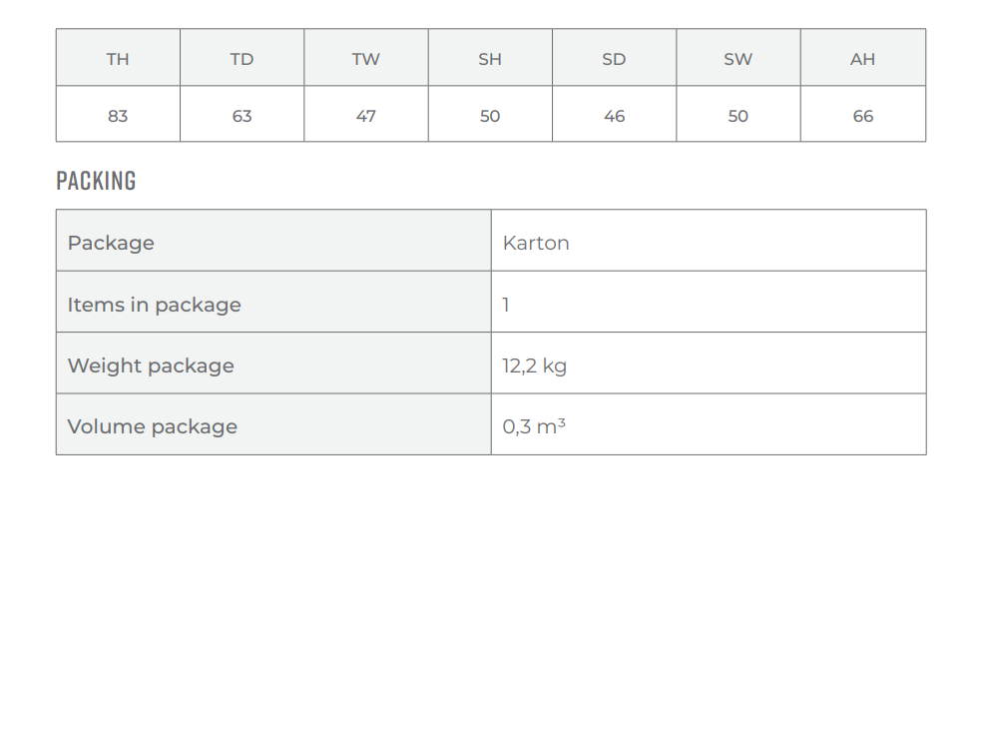
Task: Click the Karton package value
Action: [536, 243]
